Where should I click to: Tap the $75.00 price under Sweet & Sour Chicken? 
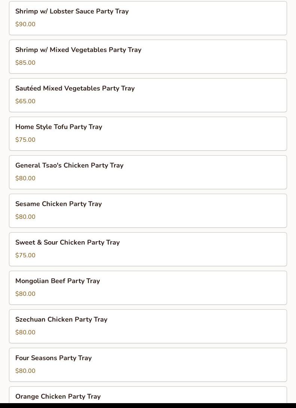point(25,255)
